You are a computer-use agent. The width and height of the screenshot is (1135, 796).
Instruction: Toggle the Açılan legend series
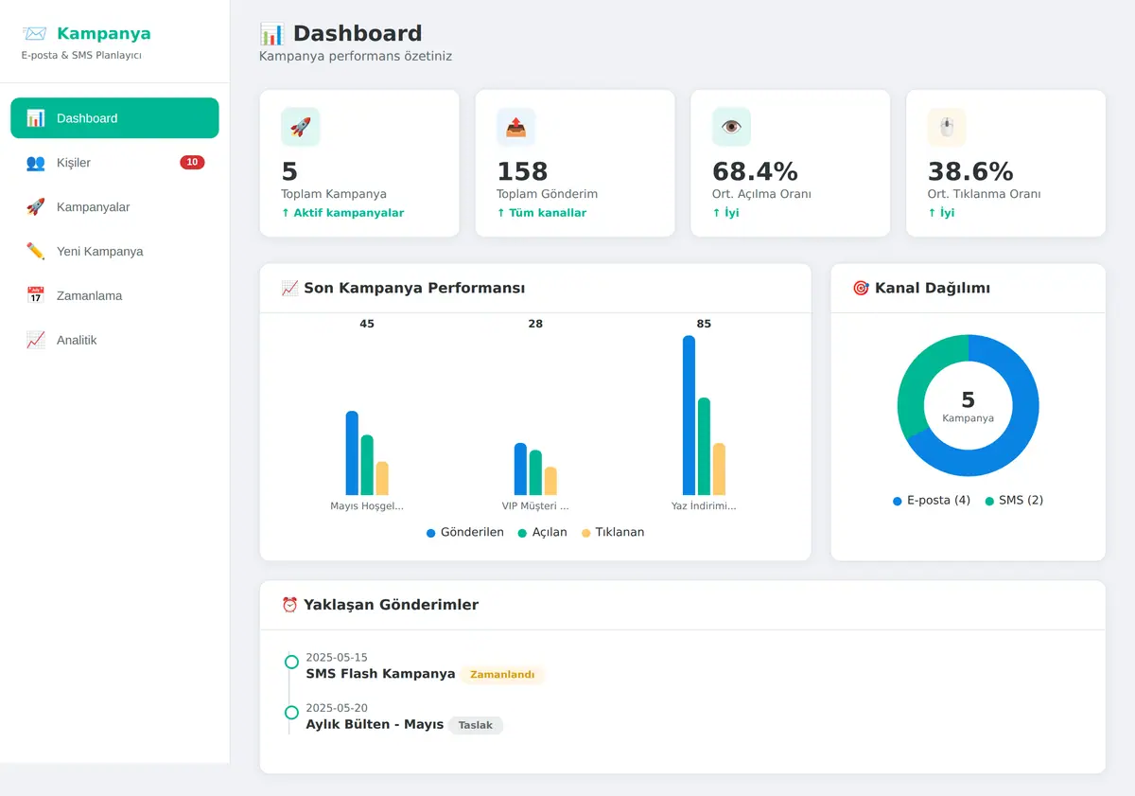[543, 533]
